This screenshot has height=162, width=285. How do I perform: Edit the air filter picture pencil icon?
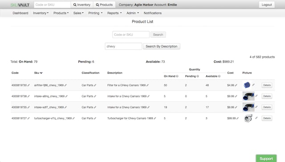click(253, 85)
